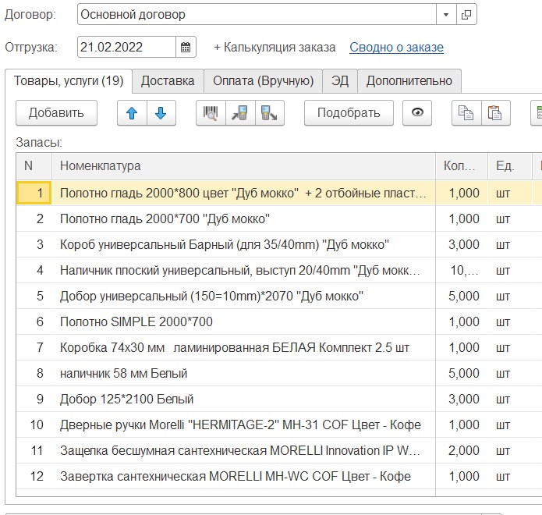Open the Сводно о заказе link
Image resolution: width=542 pixels, height=515 pixels.
click(396, 47)
